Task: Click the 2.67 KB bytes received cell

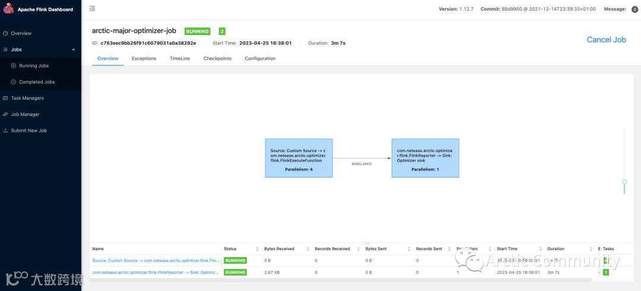Action: tap(272, 272)
